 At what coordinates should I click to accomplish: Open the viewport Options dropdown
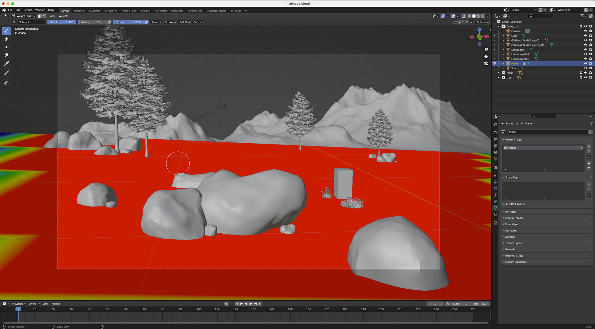[483, 22]
